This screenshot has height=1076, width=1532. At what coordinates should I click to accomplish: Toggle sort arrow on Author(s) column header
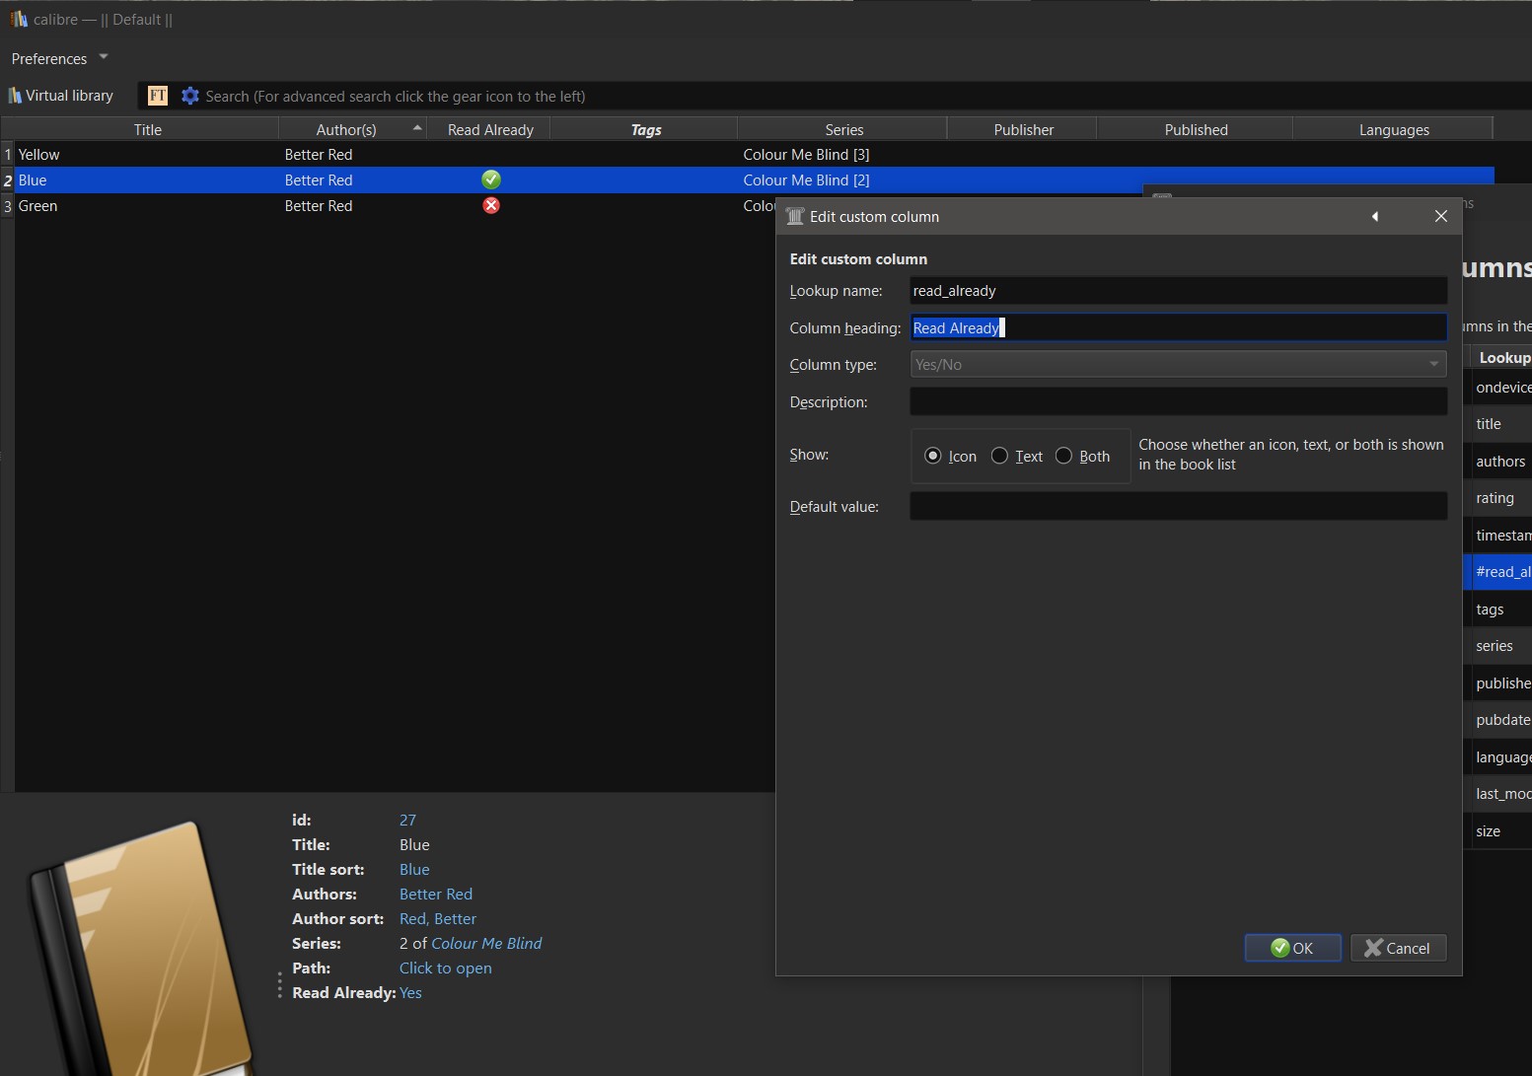click(x=417, y=128)
